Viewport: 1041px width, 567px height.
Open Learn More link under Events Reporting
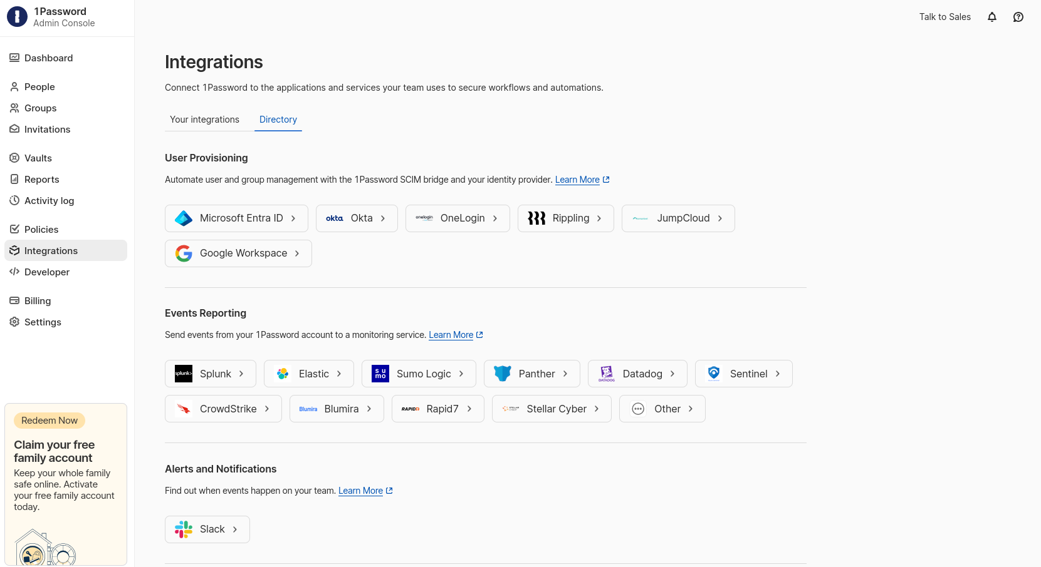tap(451, 335)
